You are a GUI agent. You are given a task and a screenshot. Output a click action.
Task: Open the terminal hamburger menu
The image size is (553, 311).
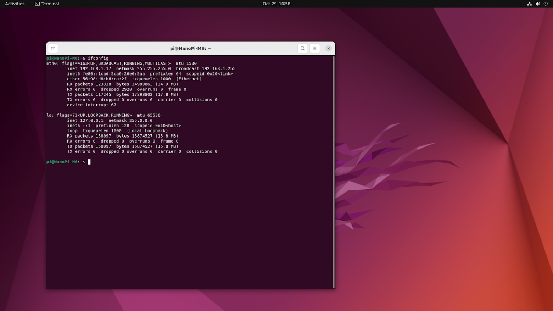point(315,49)
